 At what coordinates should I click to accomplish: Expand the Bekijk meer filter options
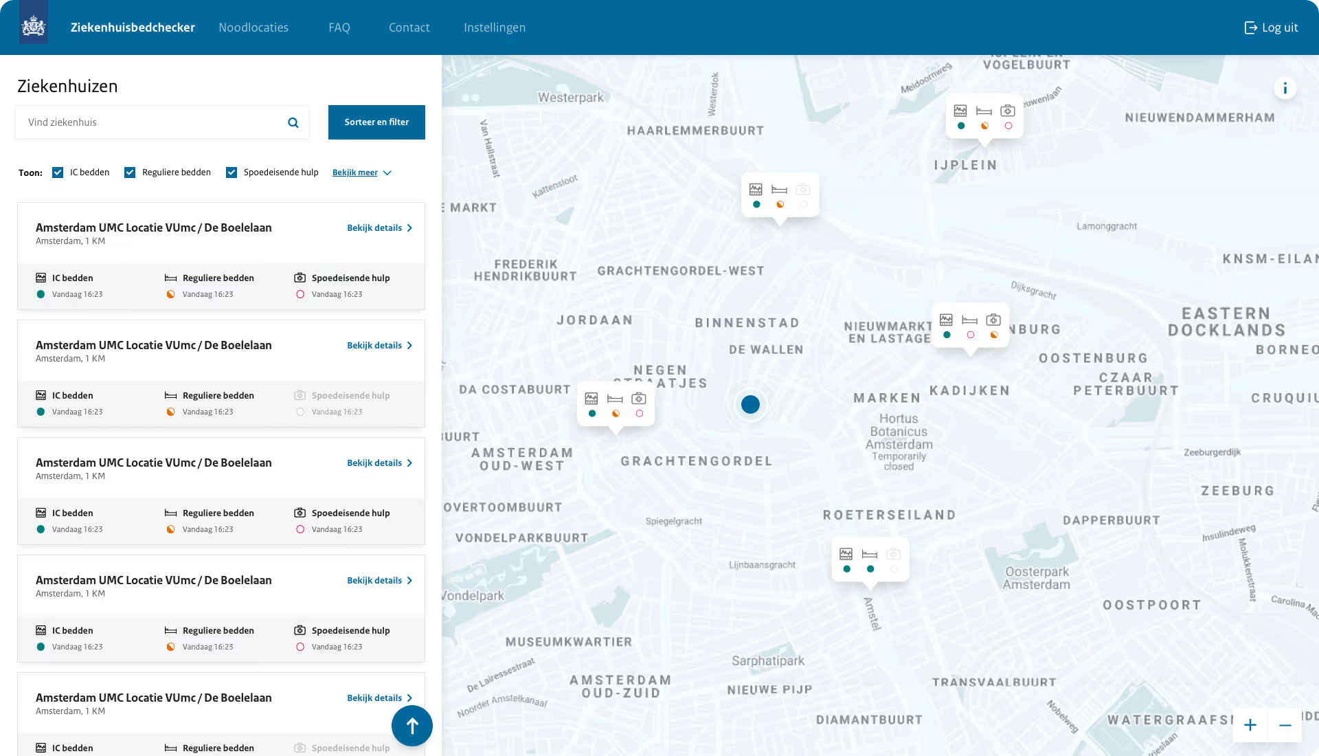click(x=362, y=173)
